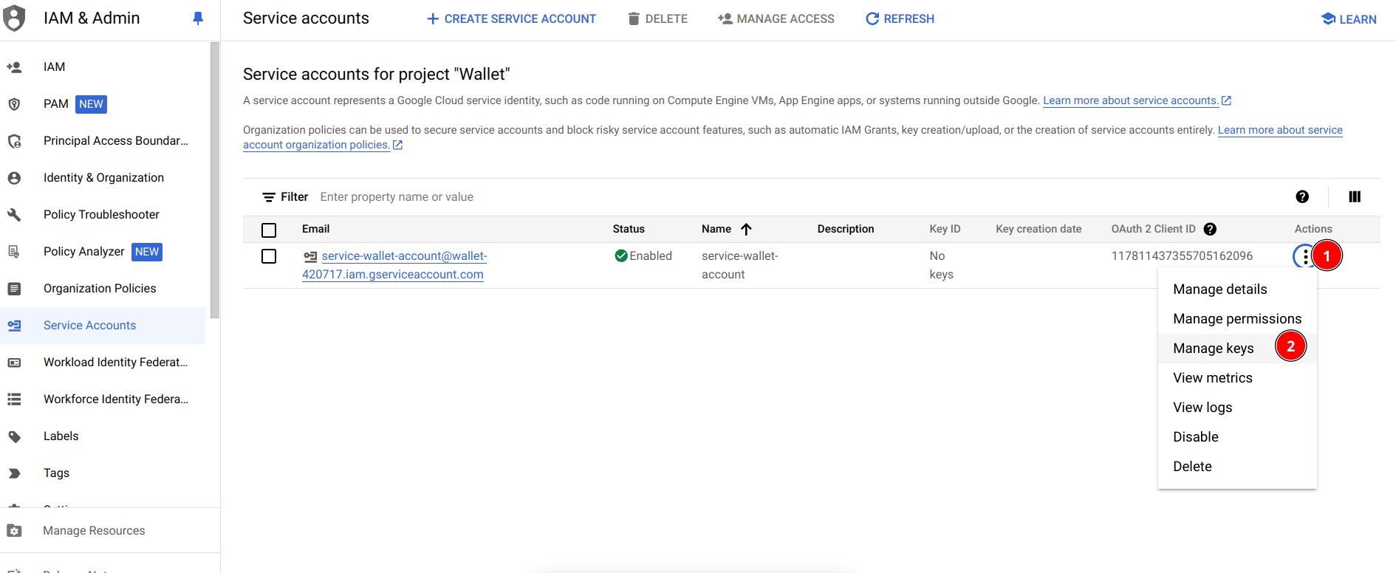The image size is (1396, 573).
Task: Click Principal Access Boundary icon
Action: pyautogui.click(x=14, y=141)
